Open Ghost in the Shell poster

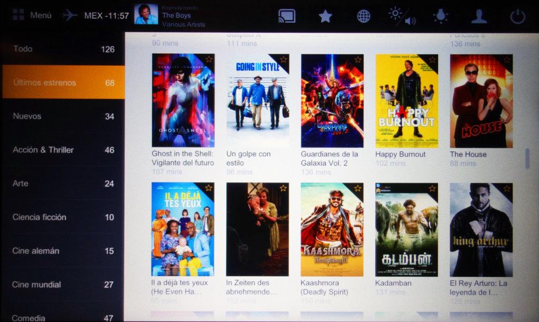pyautogui.click(x=183, y=100)
